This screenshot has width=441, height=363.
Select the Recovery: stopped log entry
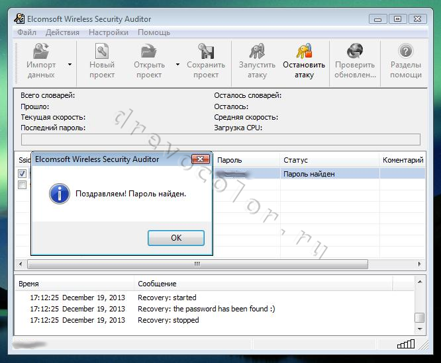tap(168, 320)
